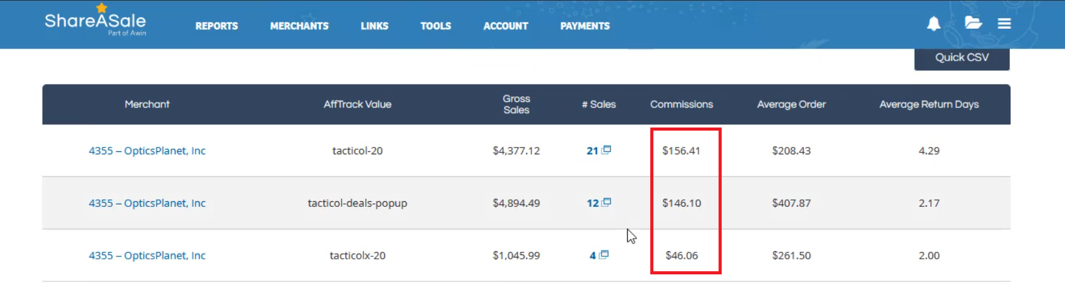Open the REPORTS menu

[x=216, y=26]
